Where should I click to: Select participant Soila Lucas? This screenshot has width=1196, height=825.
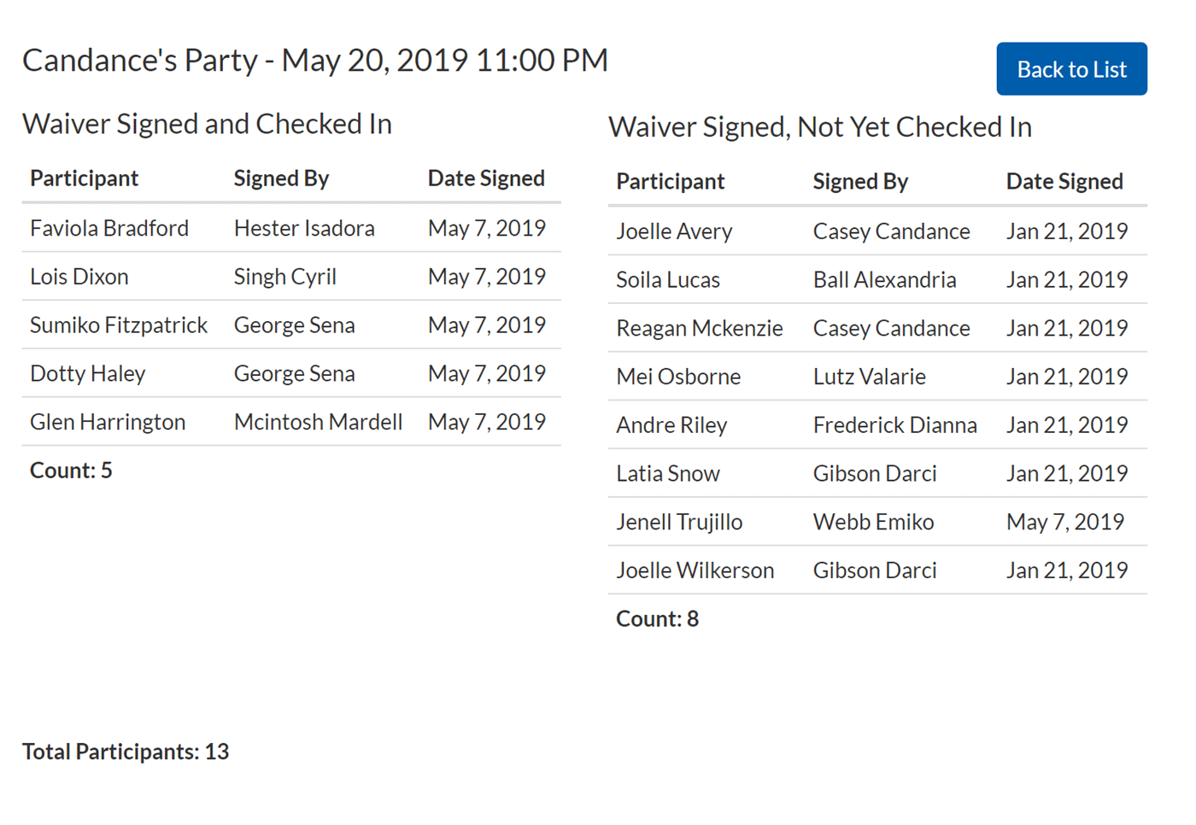(x=667, y=279)
